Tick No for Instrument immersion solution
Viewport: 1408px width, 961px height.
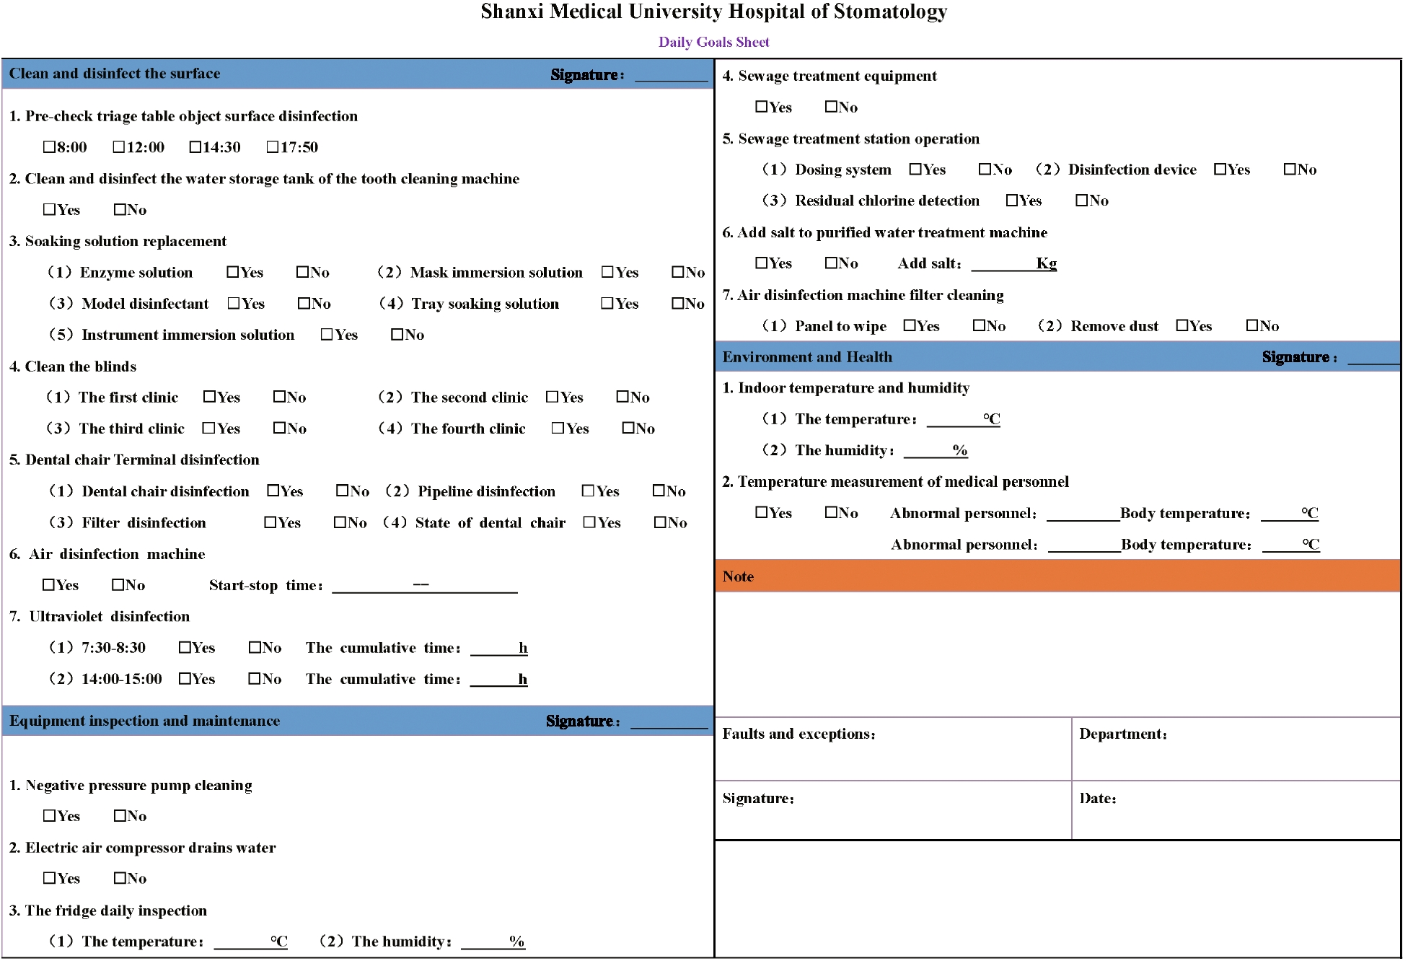tap(397, 334)
